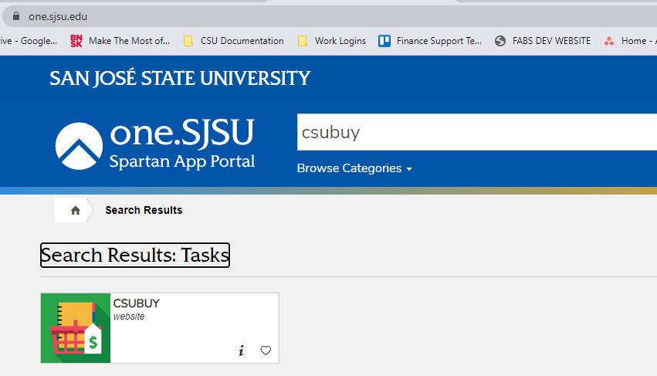Click the Search Results: Tasks heading
This screenshot has width=657, height=376.
(x=135, y=256)
